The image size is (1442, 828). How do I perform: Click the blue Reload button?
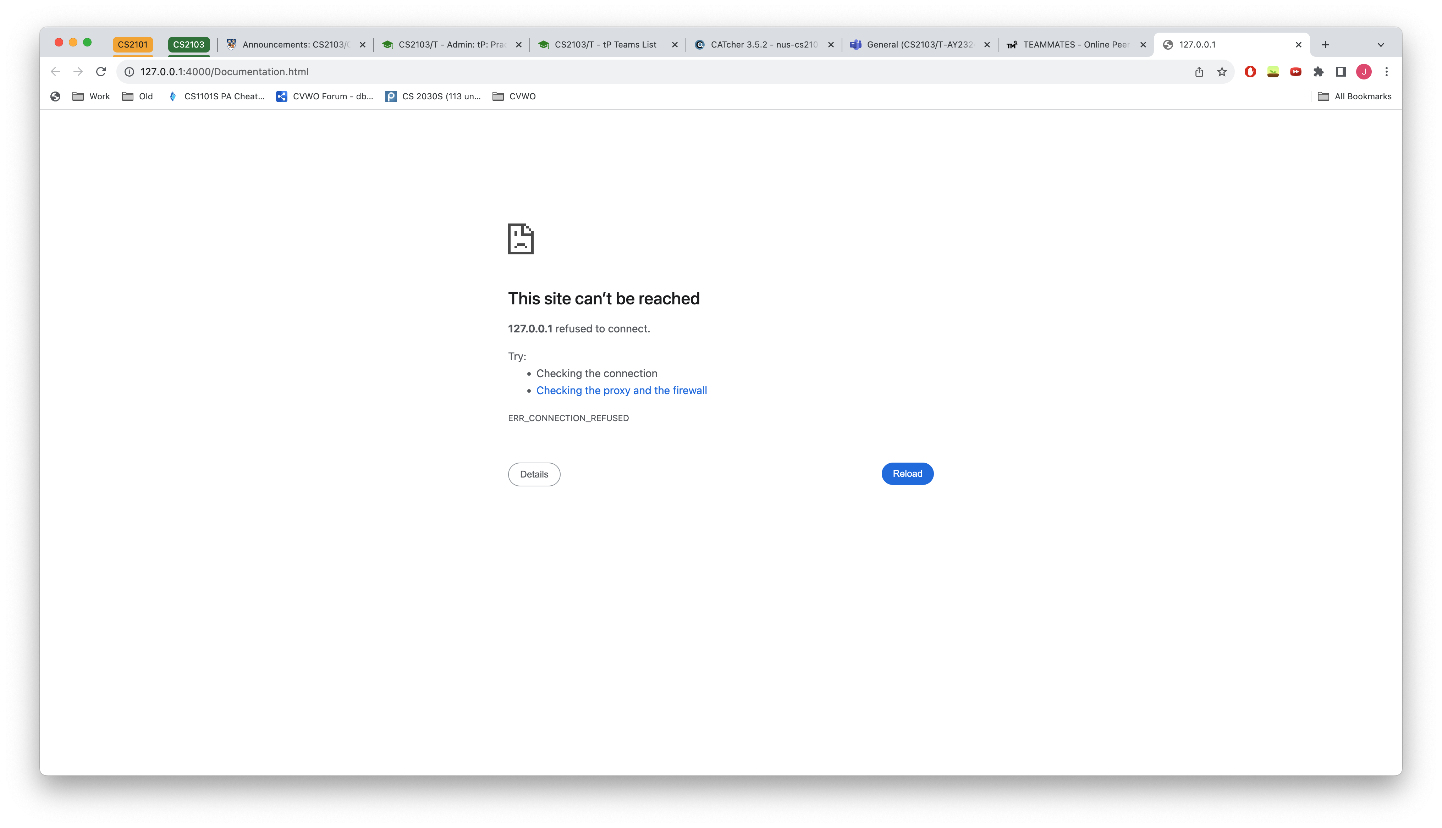tap(907, 474)
